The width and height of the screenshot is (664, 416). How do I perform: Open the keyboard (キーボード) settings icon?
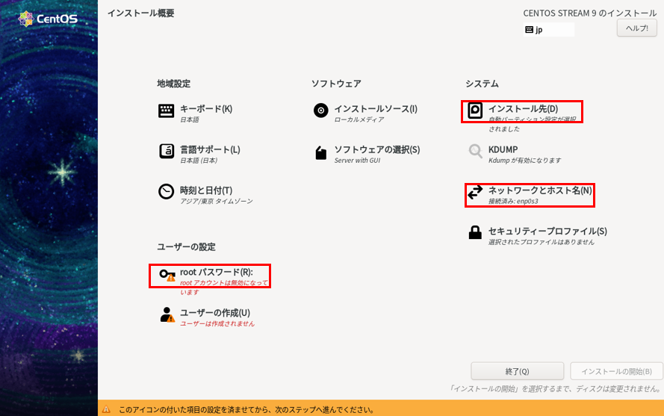pyautogui.click(x=166, y=111)
